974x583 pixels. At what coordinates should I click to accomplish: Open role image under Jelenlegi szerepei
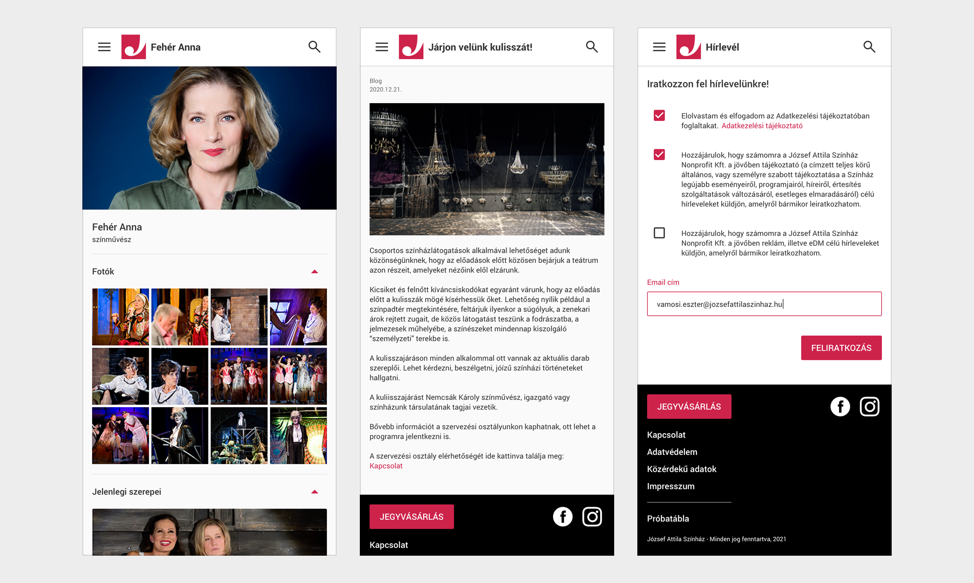point(210,532)
